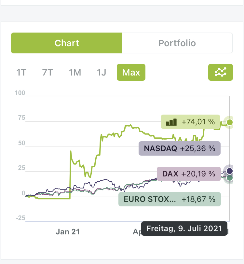Viewport: 244px width, 264px height.
Task: Toggle the benchmark comparison chart icon
Action: (x=220, y=72)
